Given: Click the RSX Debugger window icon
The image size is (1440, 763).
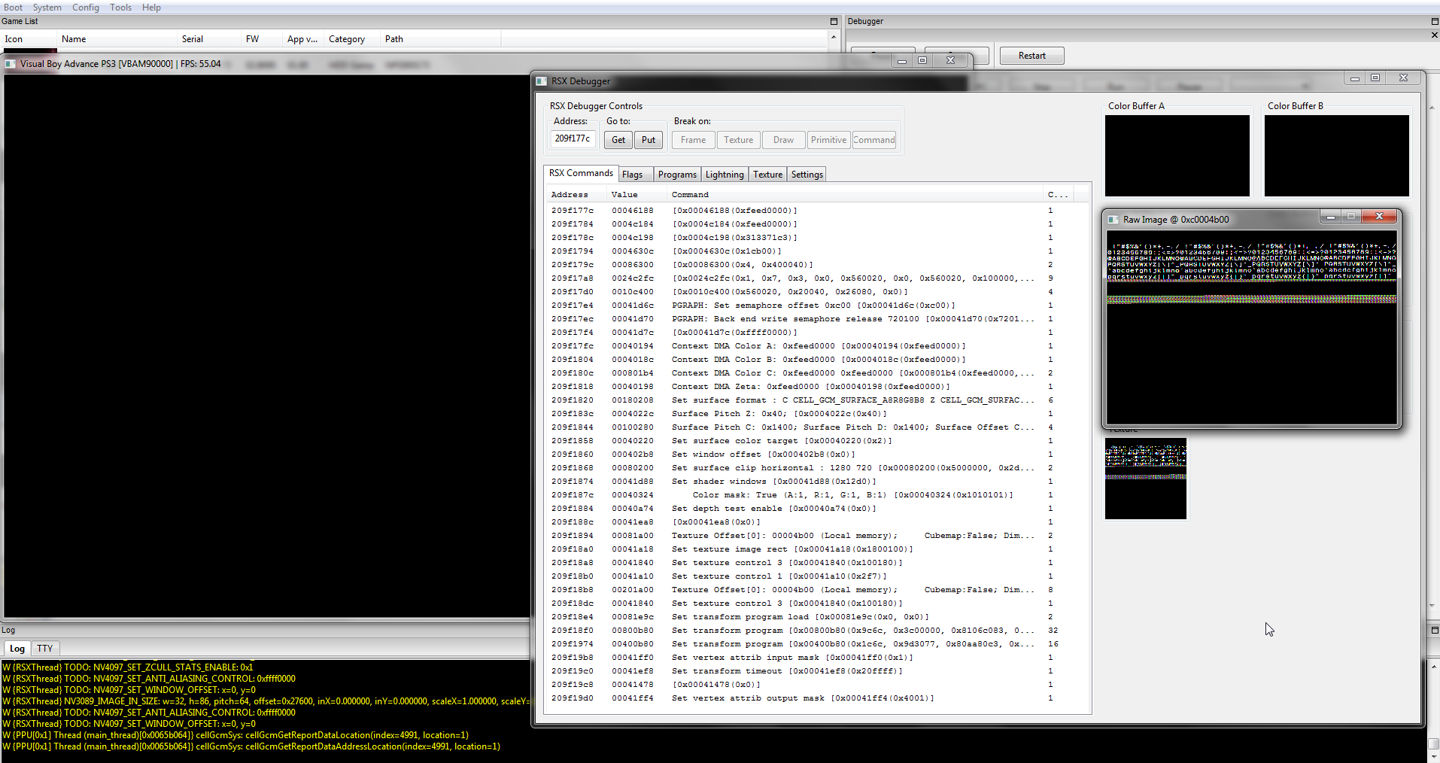Looking at the screenshot, I should tap(542, 81).
